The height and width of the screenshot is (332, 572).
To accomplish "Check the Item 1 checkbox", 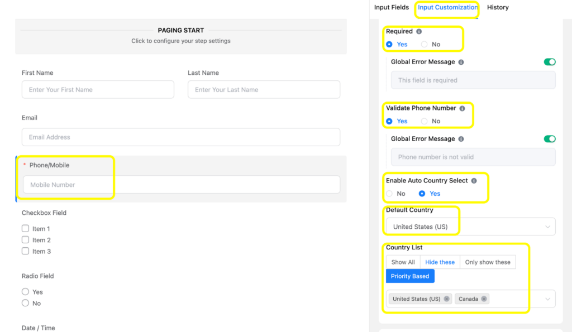I will pyautogui.click(x=25, y=228).
